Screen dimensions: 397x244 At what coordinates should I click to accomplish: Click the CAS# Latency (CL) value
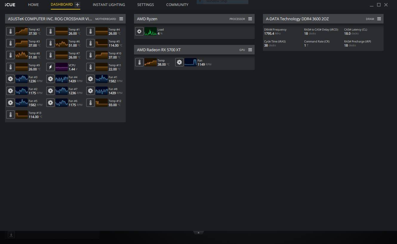pos(351,34)
